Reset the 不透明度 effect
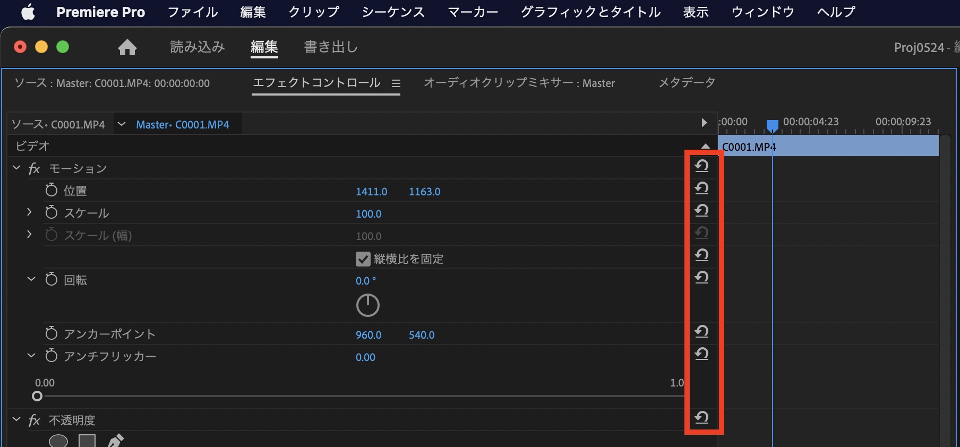Viewport: 960px width, 447px height. click(x=702, y=418)
